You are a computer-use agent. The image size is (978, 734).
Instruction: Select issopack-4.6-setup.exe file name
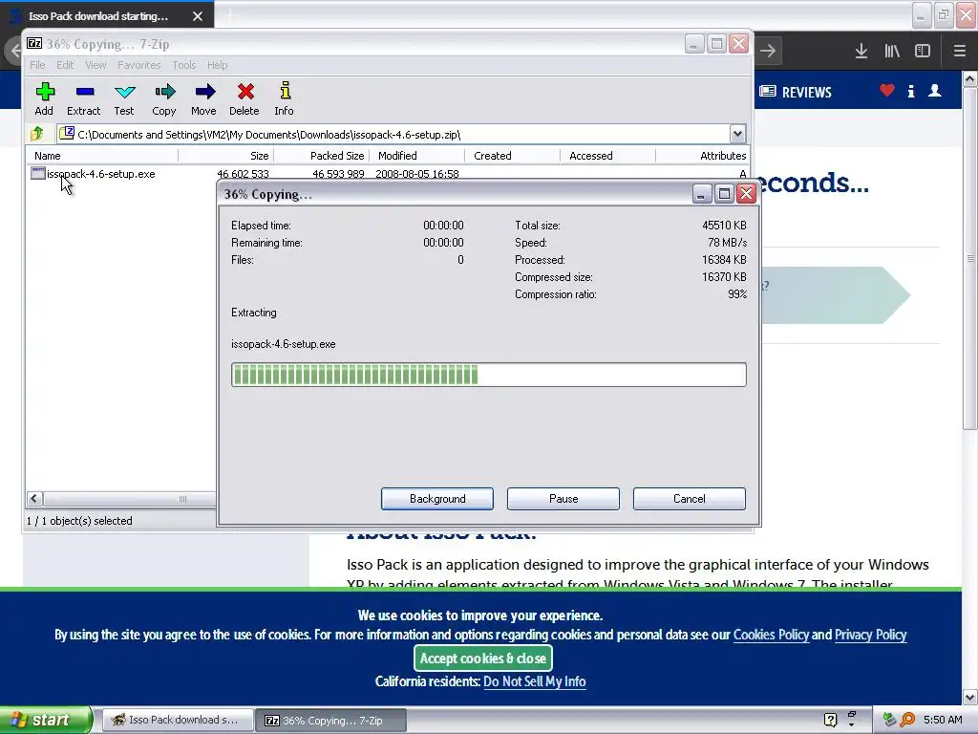click(x=101, y=174)
